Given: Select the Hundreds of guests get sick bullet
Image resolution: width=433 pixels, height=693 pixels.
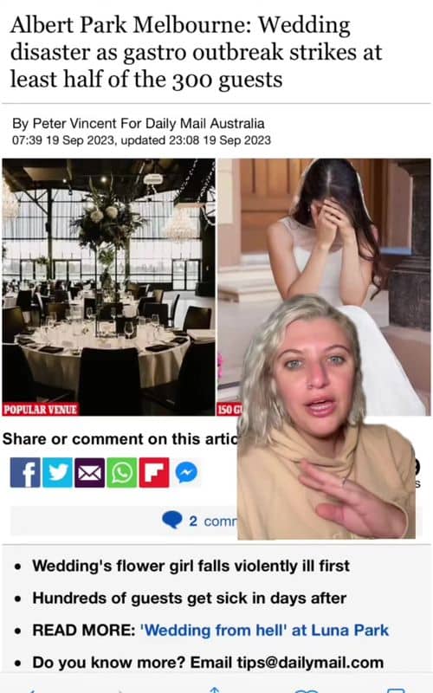Looking at the screenshot, I should tap(189, 598).
